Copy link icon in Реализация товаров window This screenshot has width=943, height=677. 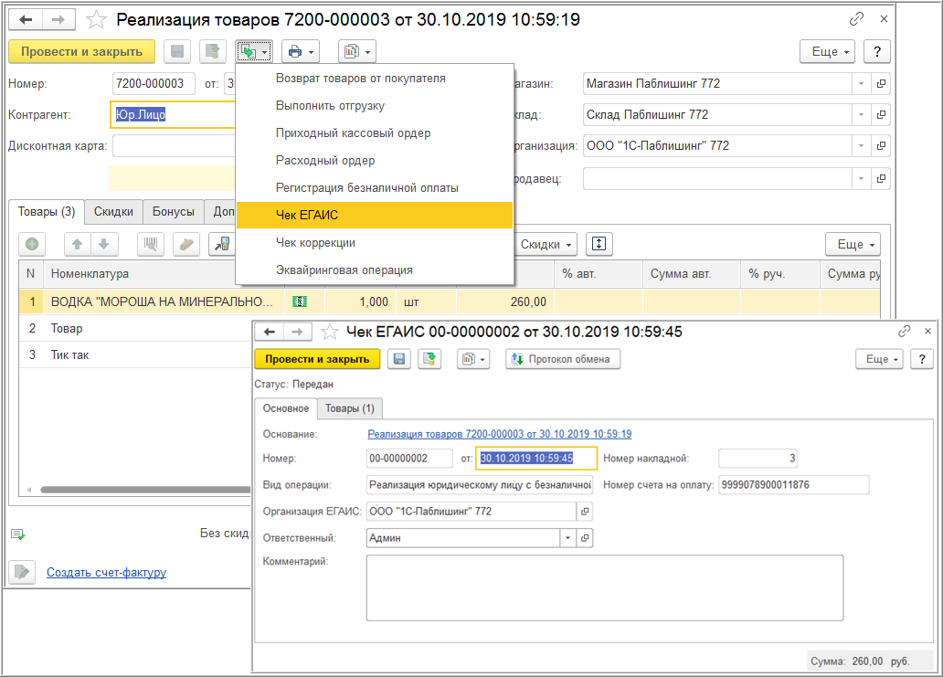(x=856, y=19)
